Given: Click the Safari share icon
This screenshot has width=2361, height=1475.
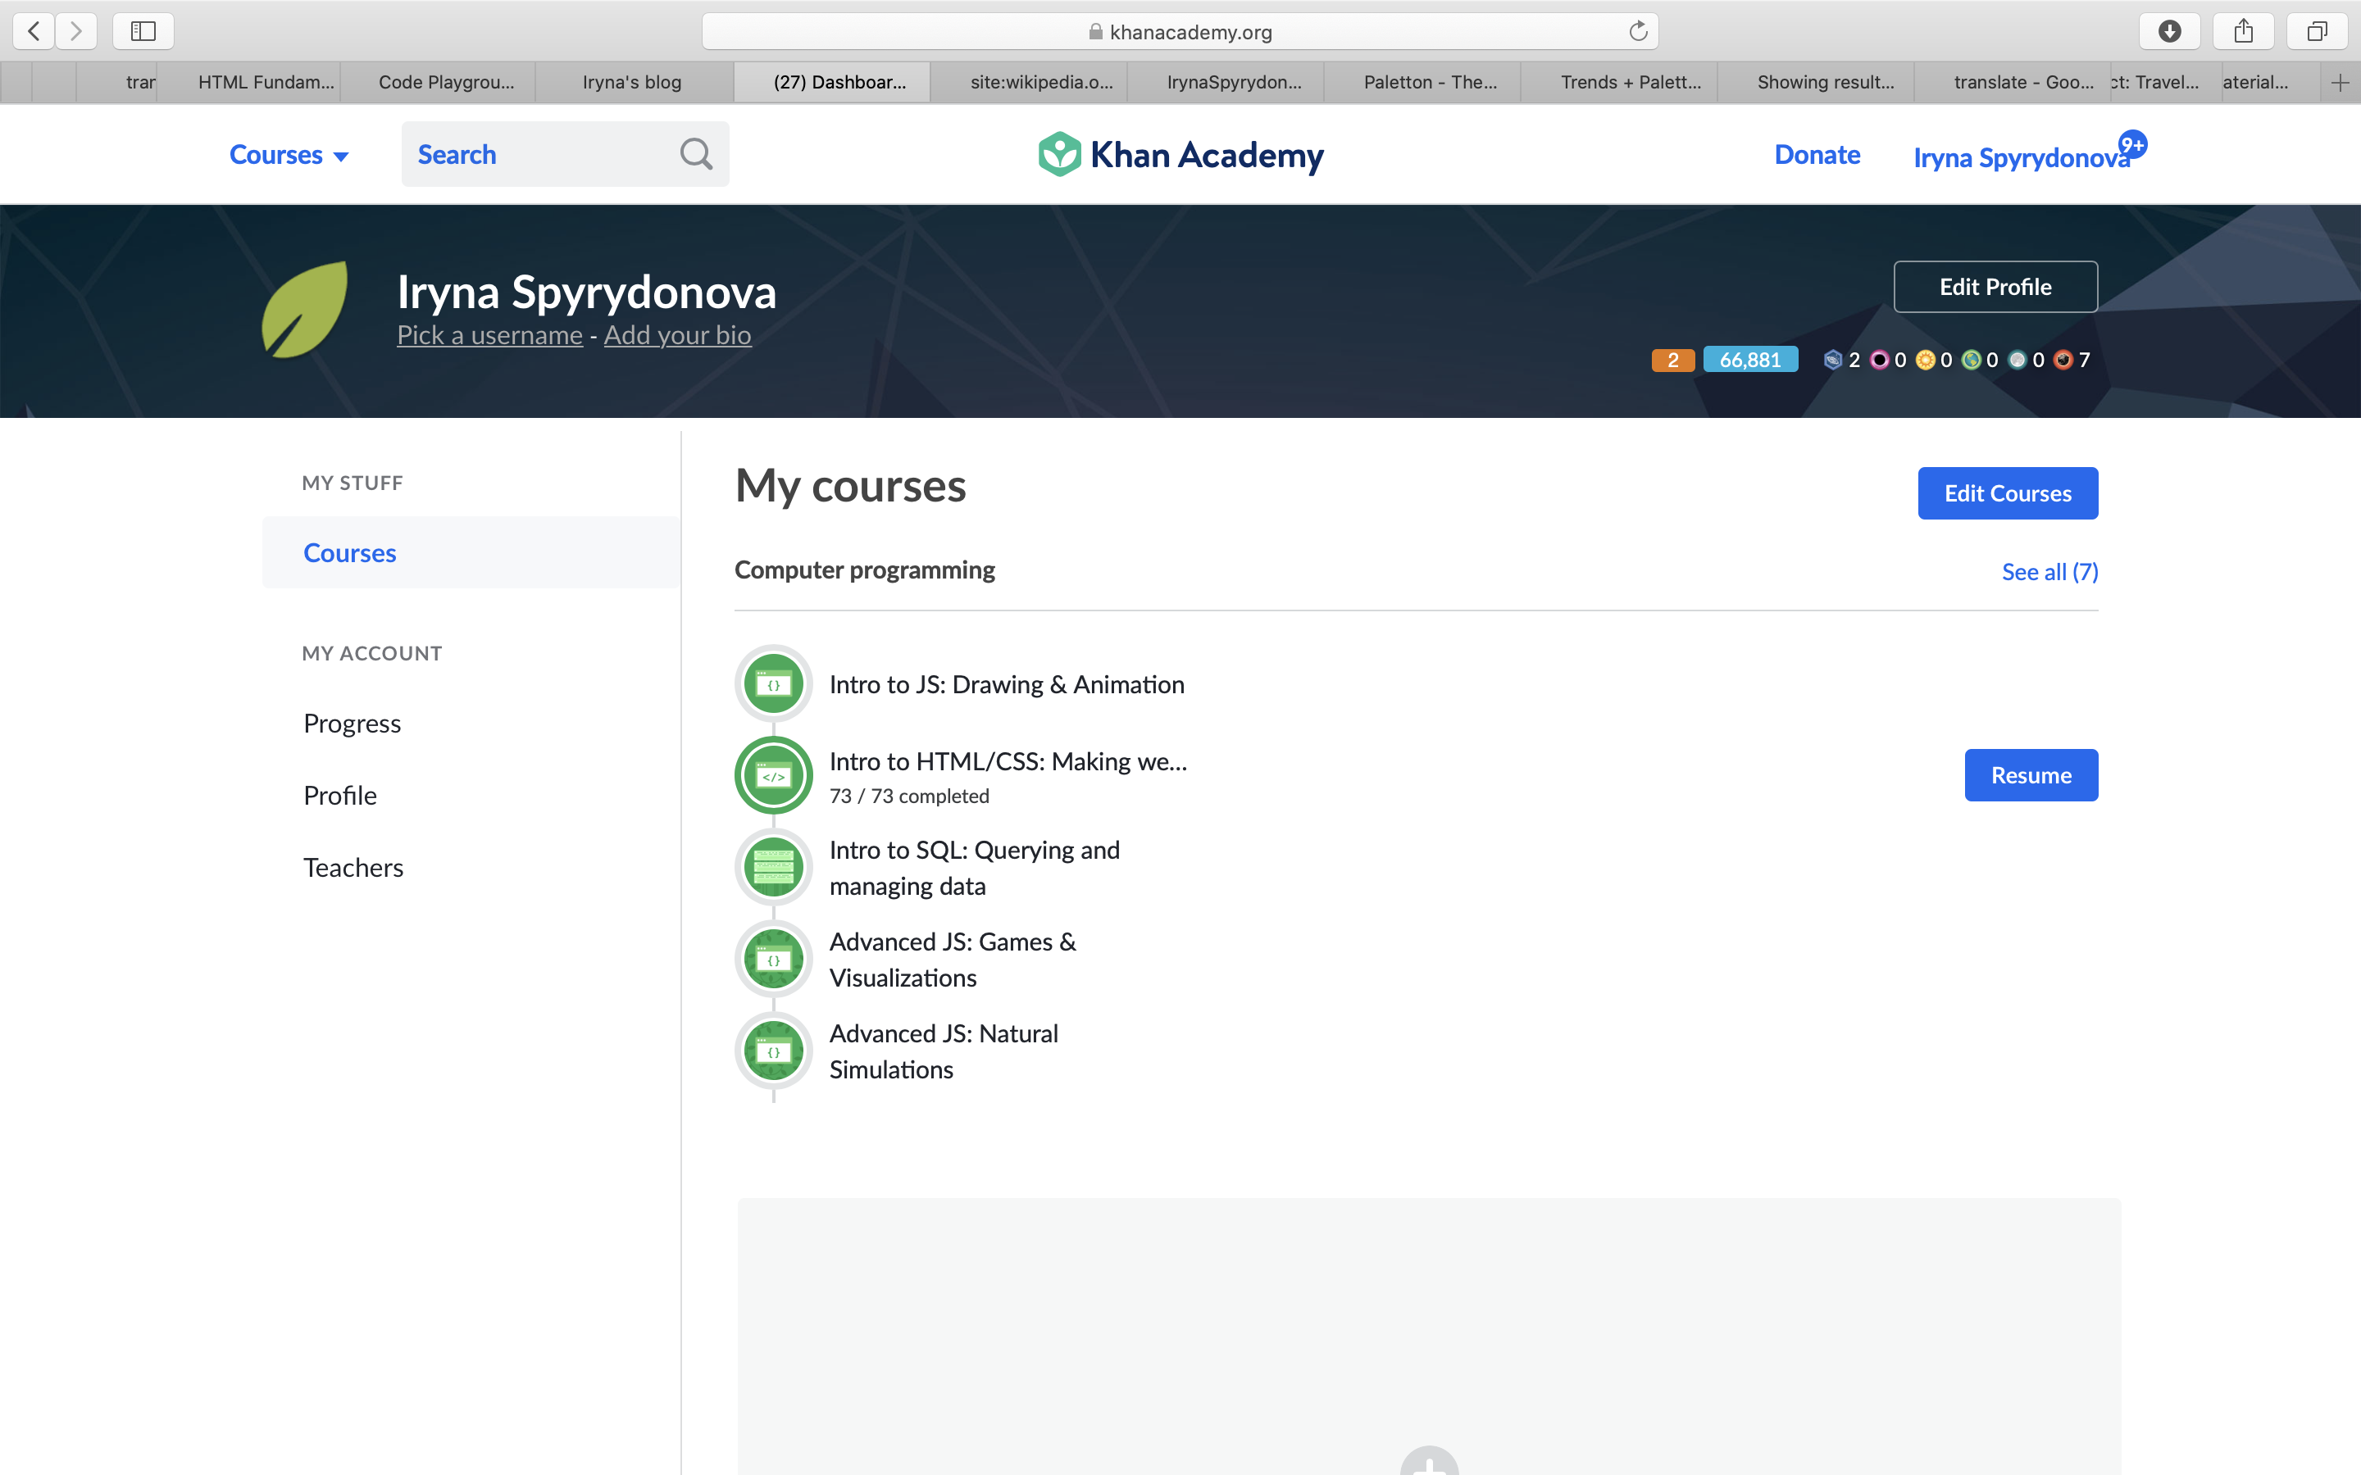Looking at the screenshot, I should coord(2243,31).
